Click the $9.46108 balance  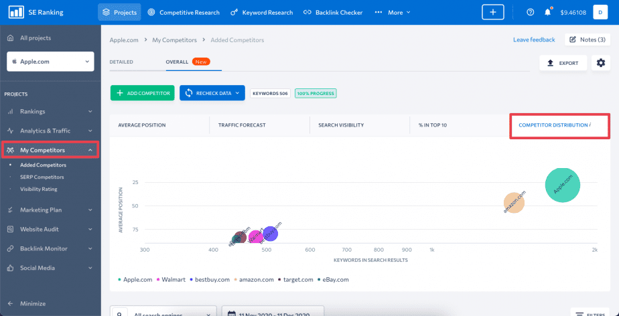[573, 12]
